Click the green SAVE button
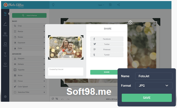177x108 pixels. [x=147, y=98]
